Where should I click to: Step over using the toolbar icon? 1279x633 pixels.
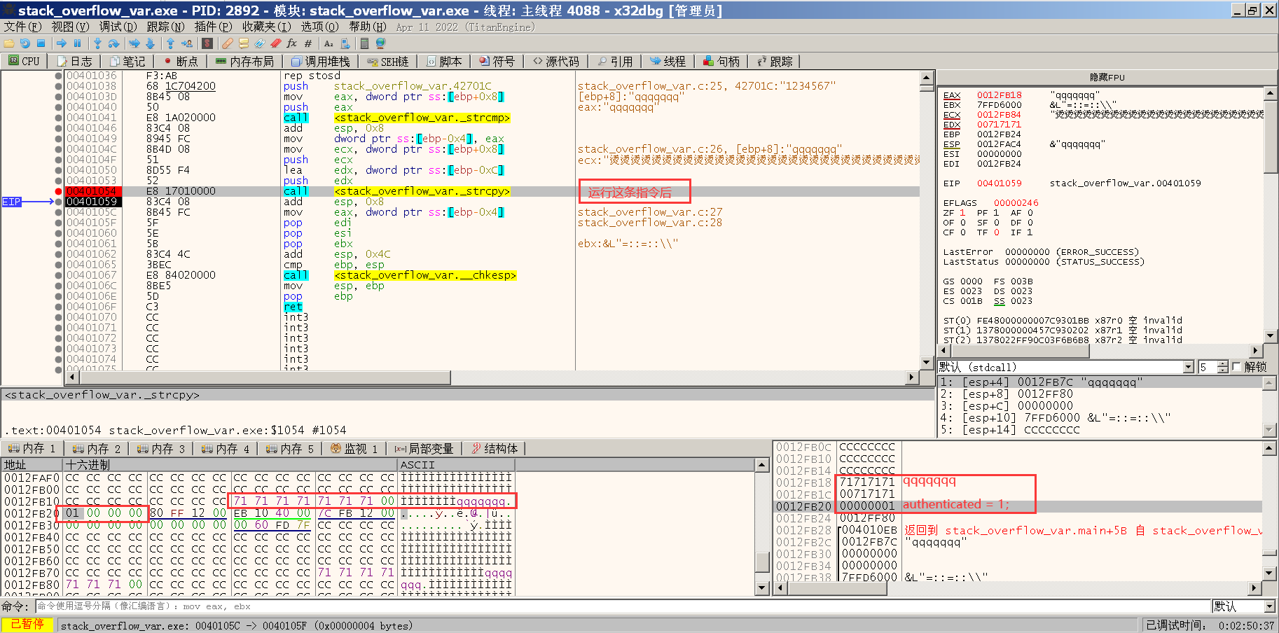(114, 43)
